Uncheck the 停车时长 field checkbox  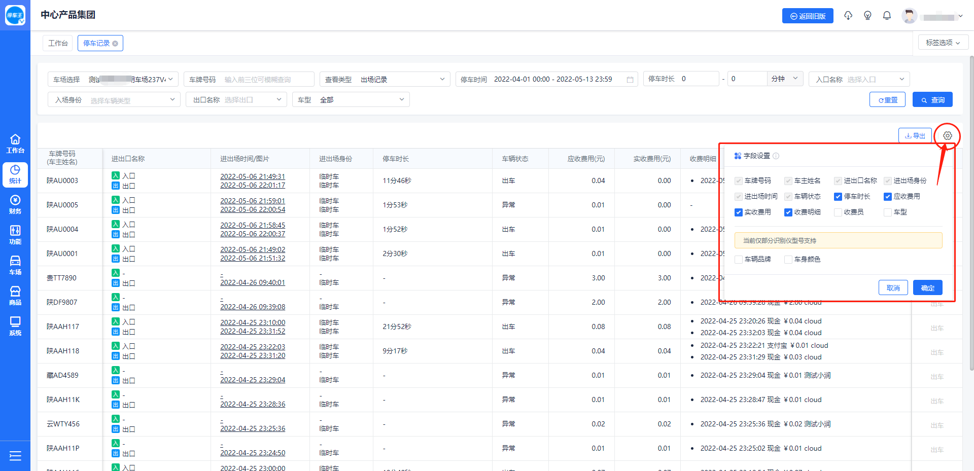point(838,197)
